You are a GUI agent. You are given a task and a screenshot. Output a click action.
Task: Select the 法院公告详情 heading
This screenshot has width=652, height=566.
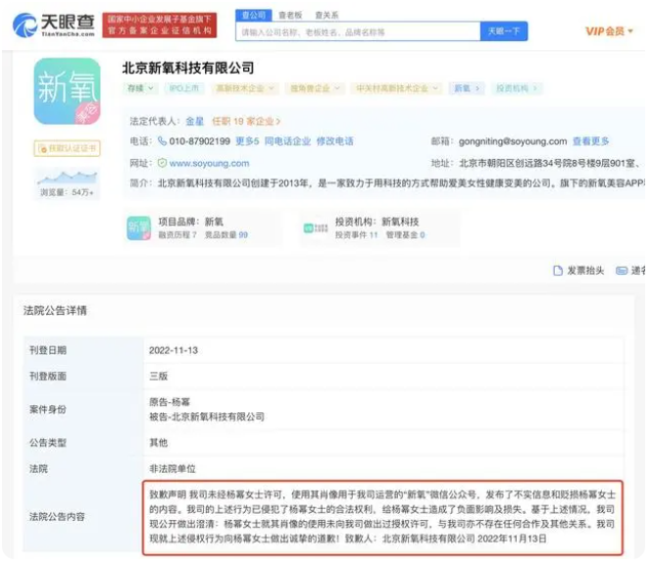coord(55,311)
